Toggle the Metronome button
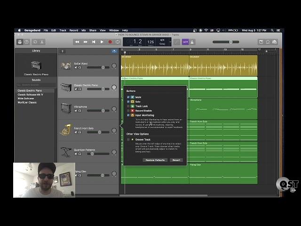Image resolution: width=301 pixels, height=226 pixels. (x=192, y=42)
